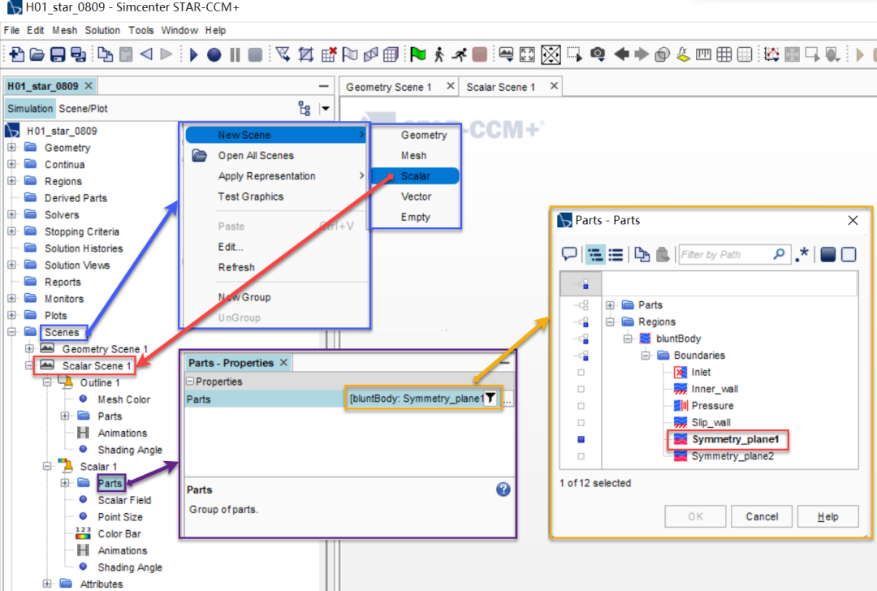
Task: Click the new plot graph icon
Action: 772,54
